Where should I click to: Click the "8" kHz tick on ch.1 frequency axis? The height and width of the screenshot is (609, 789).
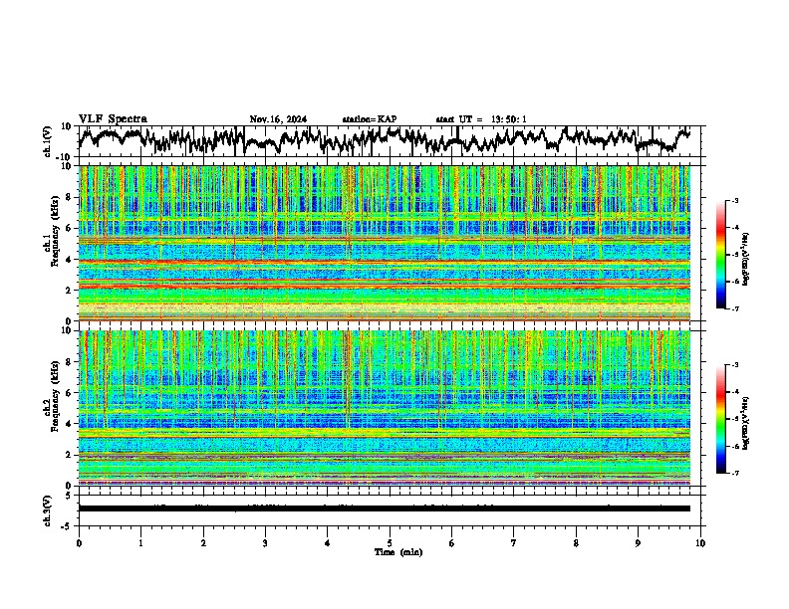71,197
